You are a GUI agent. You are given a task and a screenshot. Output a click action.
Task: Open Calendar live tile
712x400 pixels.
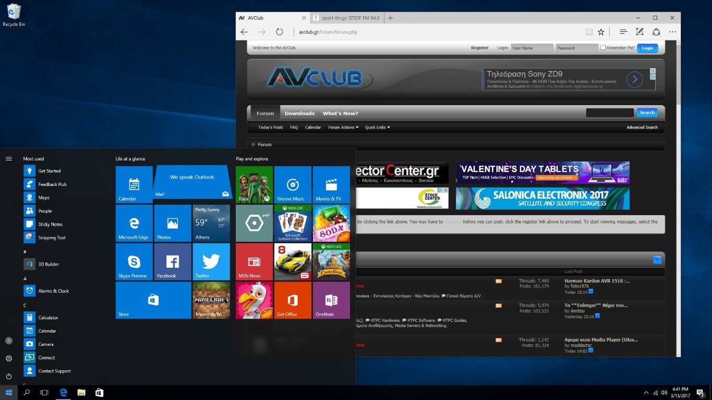[134, 184]
